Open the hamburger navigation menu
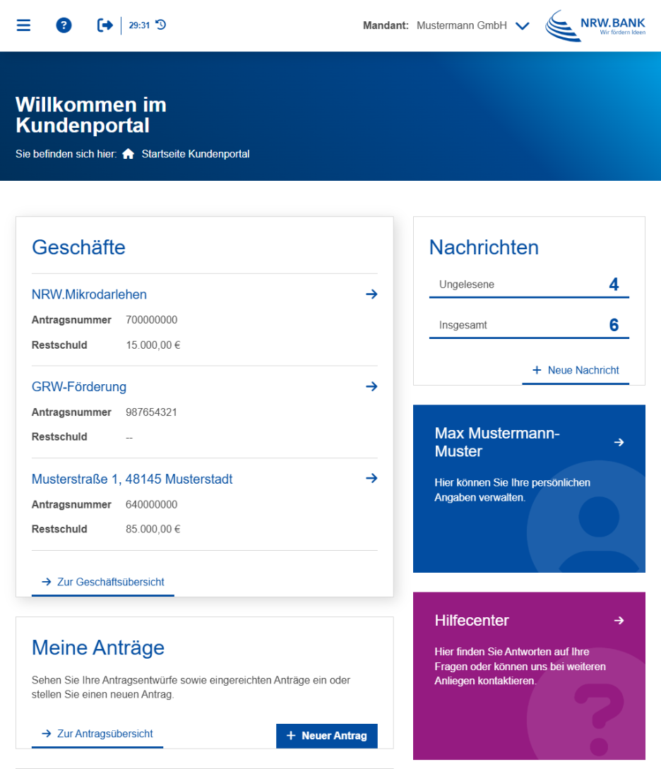This screenshot has width=661, height=769. [23, 25]
